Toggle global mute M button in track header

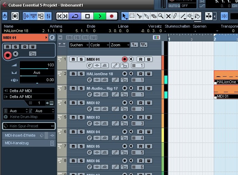tap(70, 37)
